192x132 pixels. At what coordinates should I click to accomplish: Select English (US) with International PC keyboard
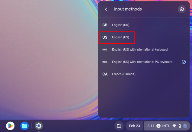coord(144,62)
